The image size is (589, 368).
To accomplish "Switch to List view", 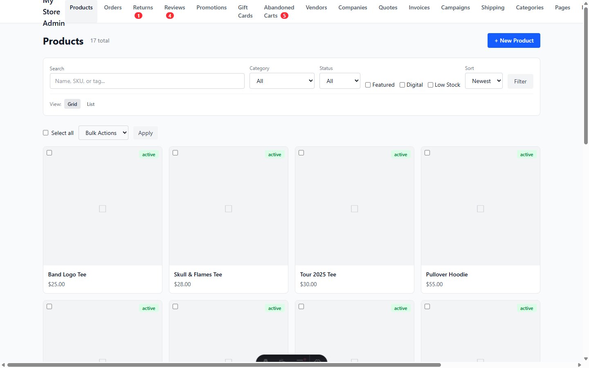I will [x=90, y=104].
